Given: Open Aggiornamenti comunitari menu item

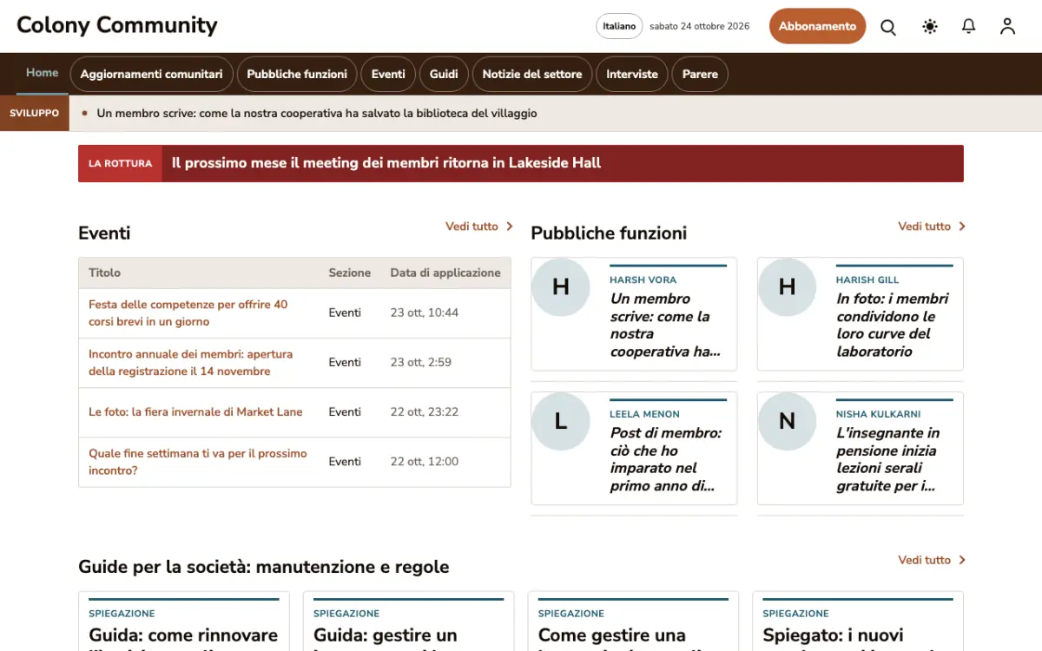Looking at the screenshot, I should [x=152, y=75].
